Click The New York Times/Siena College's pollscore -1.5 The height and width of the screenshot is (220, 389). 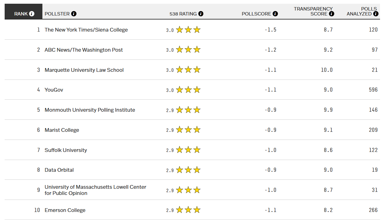point(270,30)
